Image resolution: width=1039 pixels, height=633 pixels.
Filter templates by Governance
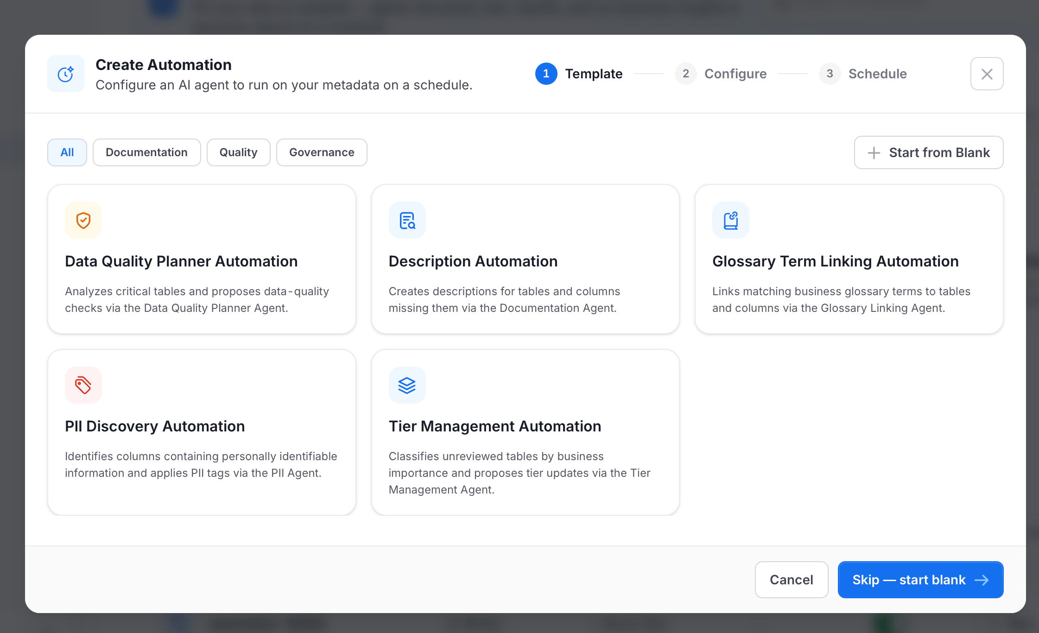coord(322,152)
